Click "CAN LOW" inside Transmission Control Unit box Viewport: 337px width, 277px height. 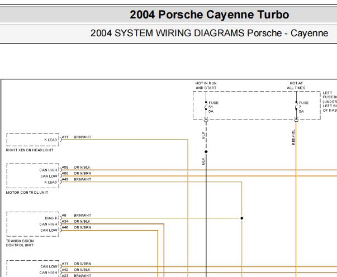(x=49, y=230)
